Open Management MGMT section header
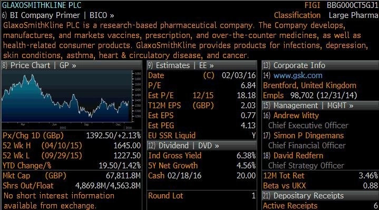 (x=320, y=106)
